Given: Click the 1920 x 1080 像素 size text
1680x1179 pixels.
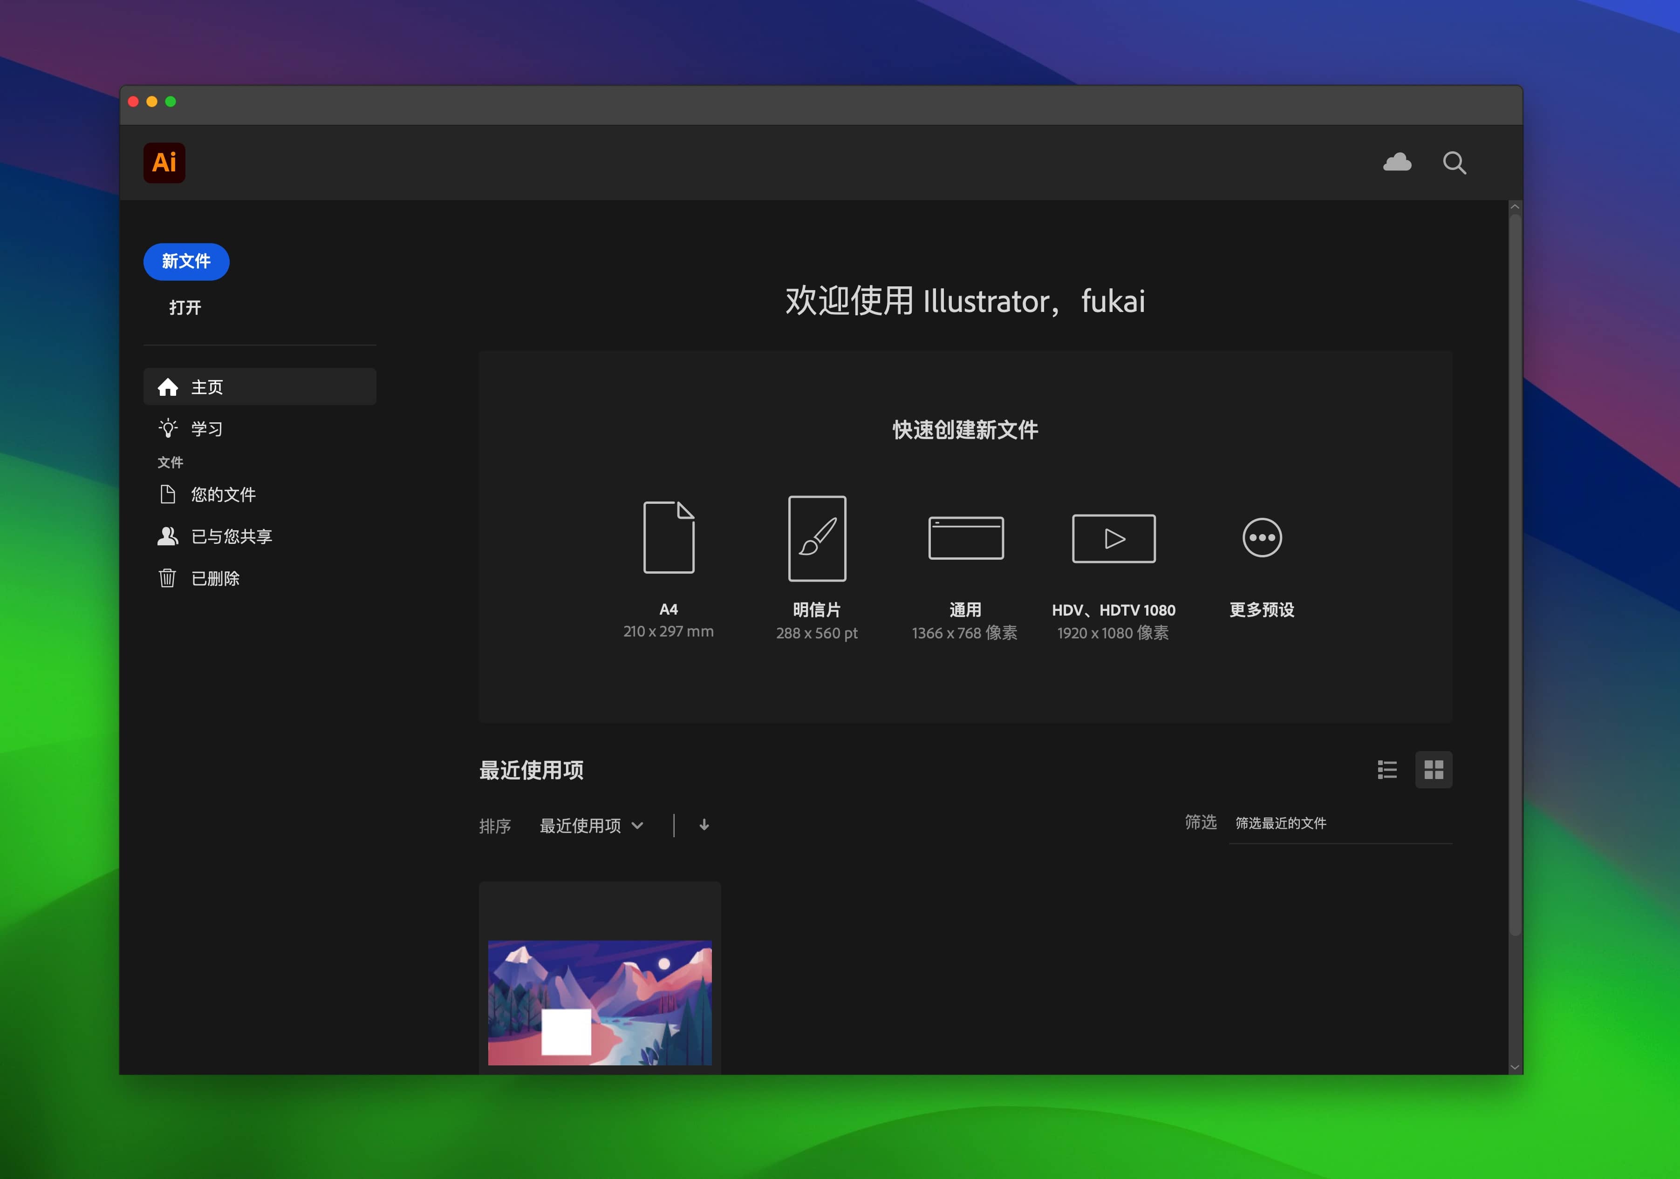Looking at the screenshot, I should [1113, 633].
